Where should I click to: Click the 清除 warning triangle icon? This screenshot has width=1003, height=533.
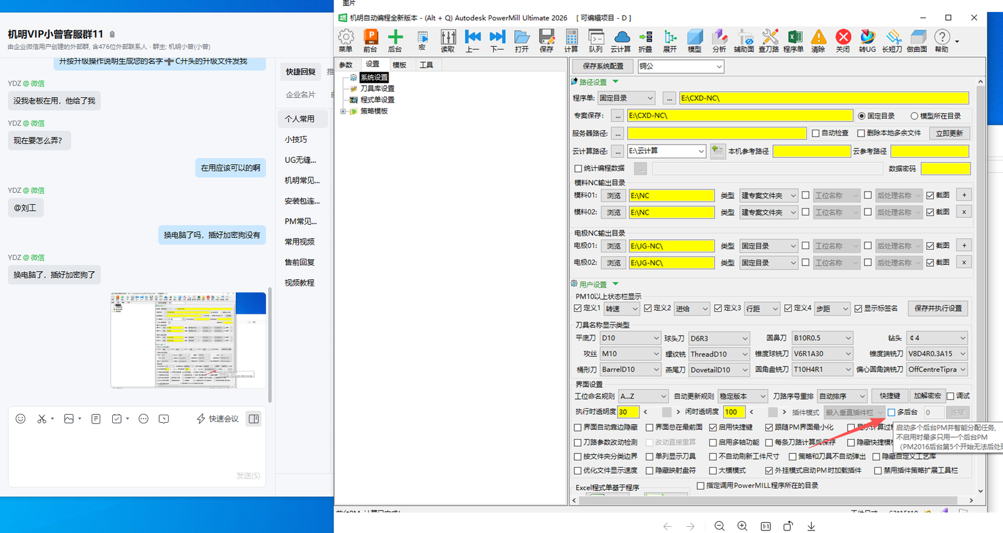[x=818, y=41]
